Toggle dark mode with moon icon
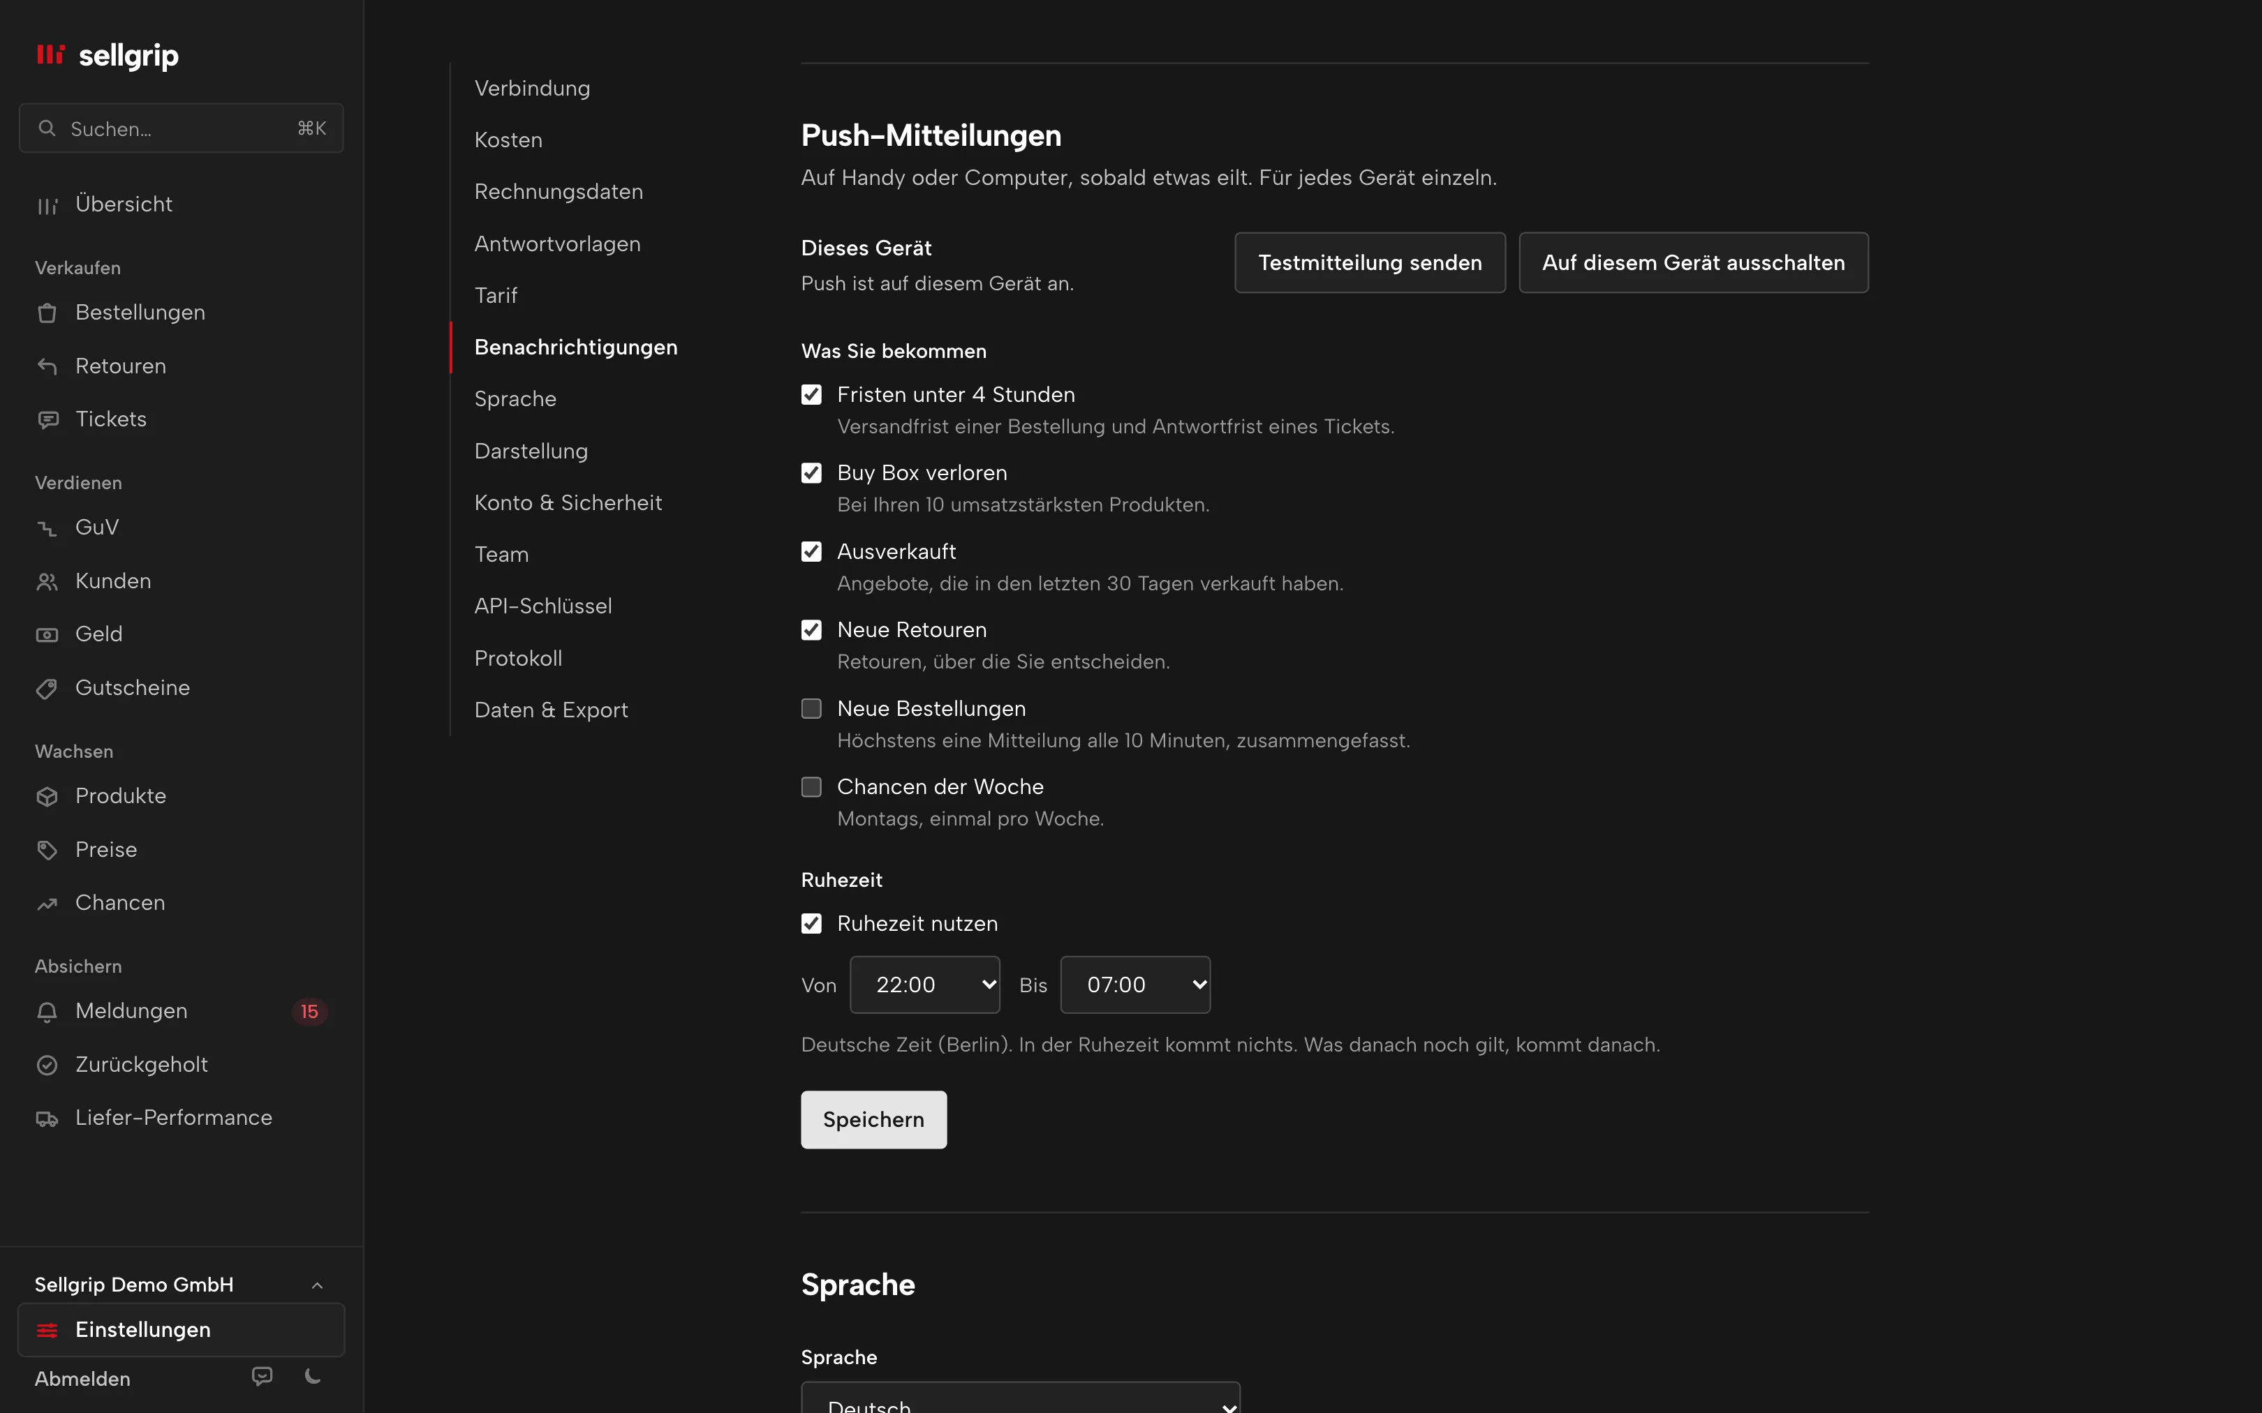Screen dimensions: 2262x1413 [313, 1377]
